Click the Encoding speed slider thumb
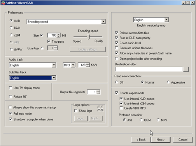The image size is (196, 146). (x=88, y=37)
